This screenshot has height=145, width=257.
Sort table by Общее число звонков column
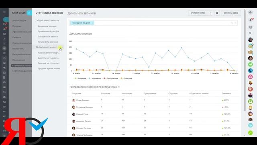199,93
